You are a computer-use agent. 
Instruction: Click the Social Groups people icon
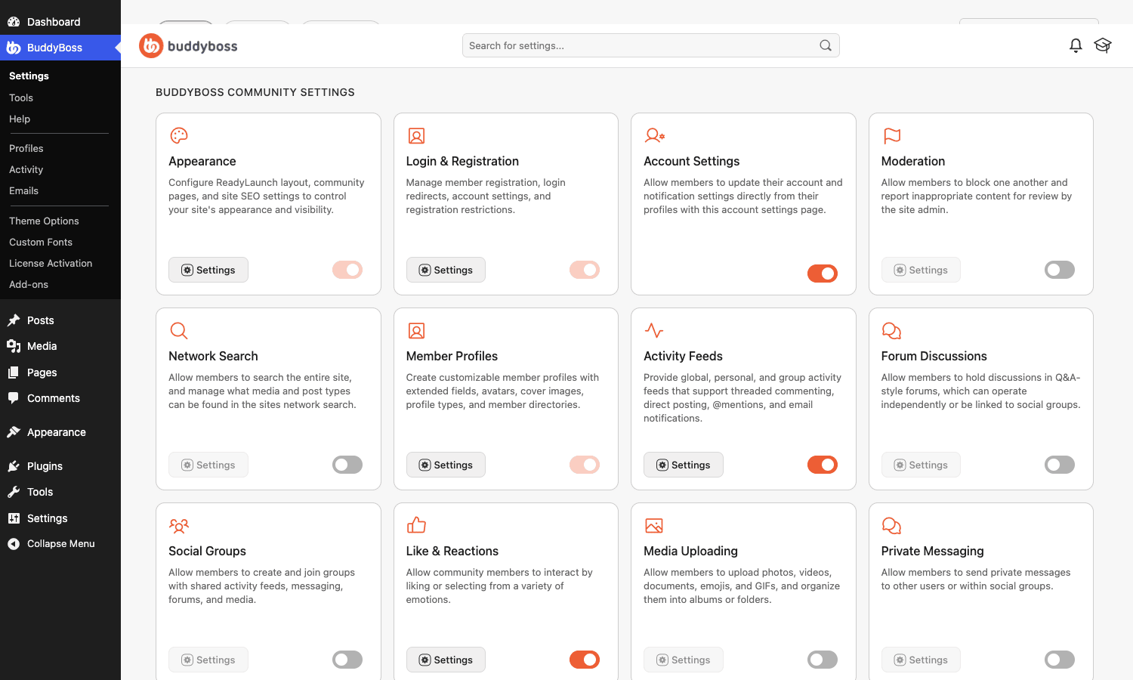click(179, 525)
